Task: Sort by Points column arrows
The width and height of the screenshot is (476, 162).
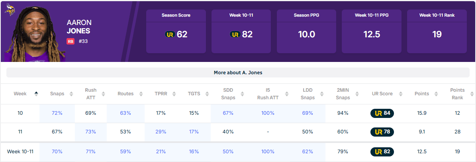Action: tap(437, 94)
